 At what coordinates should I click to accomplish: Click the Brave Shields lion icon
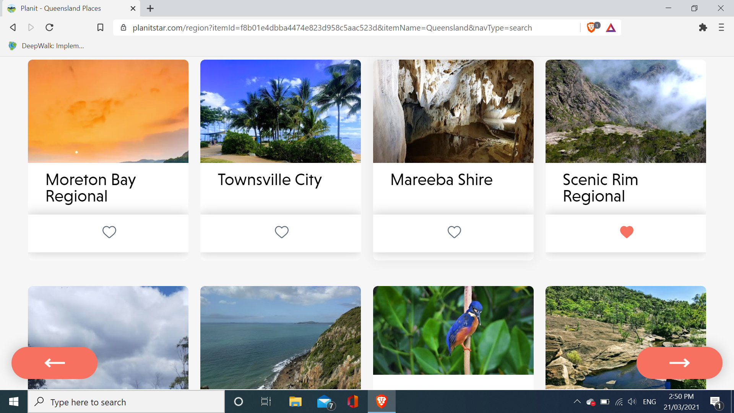[591, 28]
